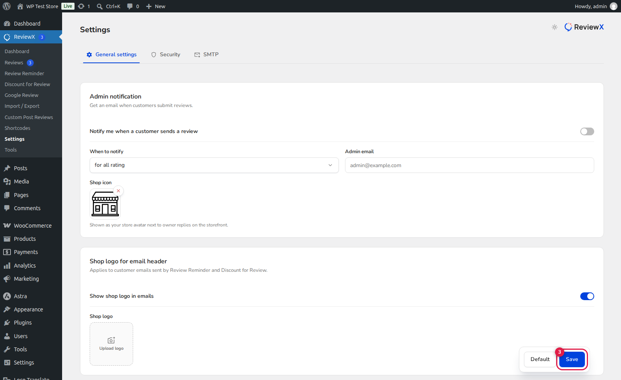Open Shortcodes submenu link
621x380 pixels.
[17, 128]
